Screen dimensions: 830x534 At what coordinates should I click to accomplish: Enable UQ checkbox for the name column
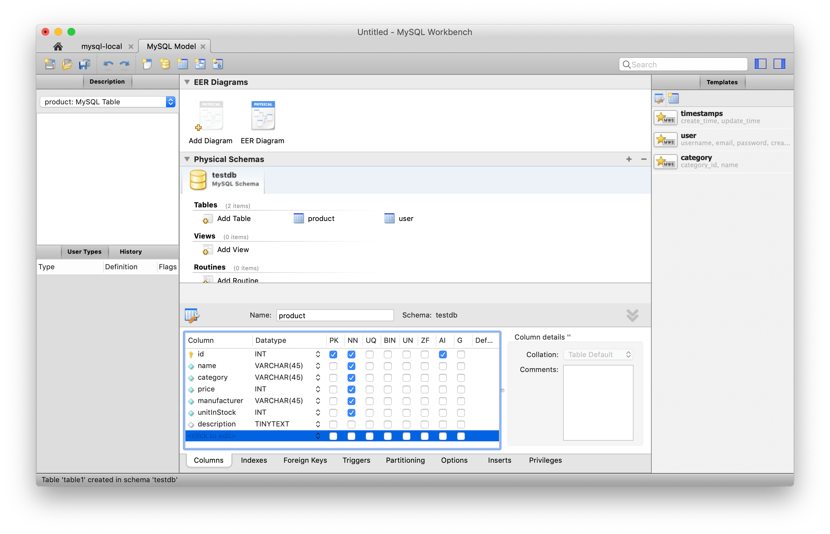click(369, 366)
